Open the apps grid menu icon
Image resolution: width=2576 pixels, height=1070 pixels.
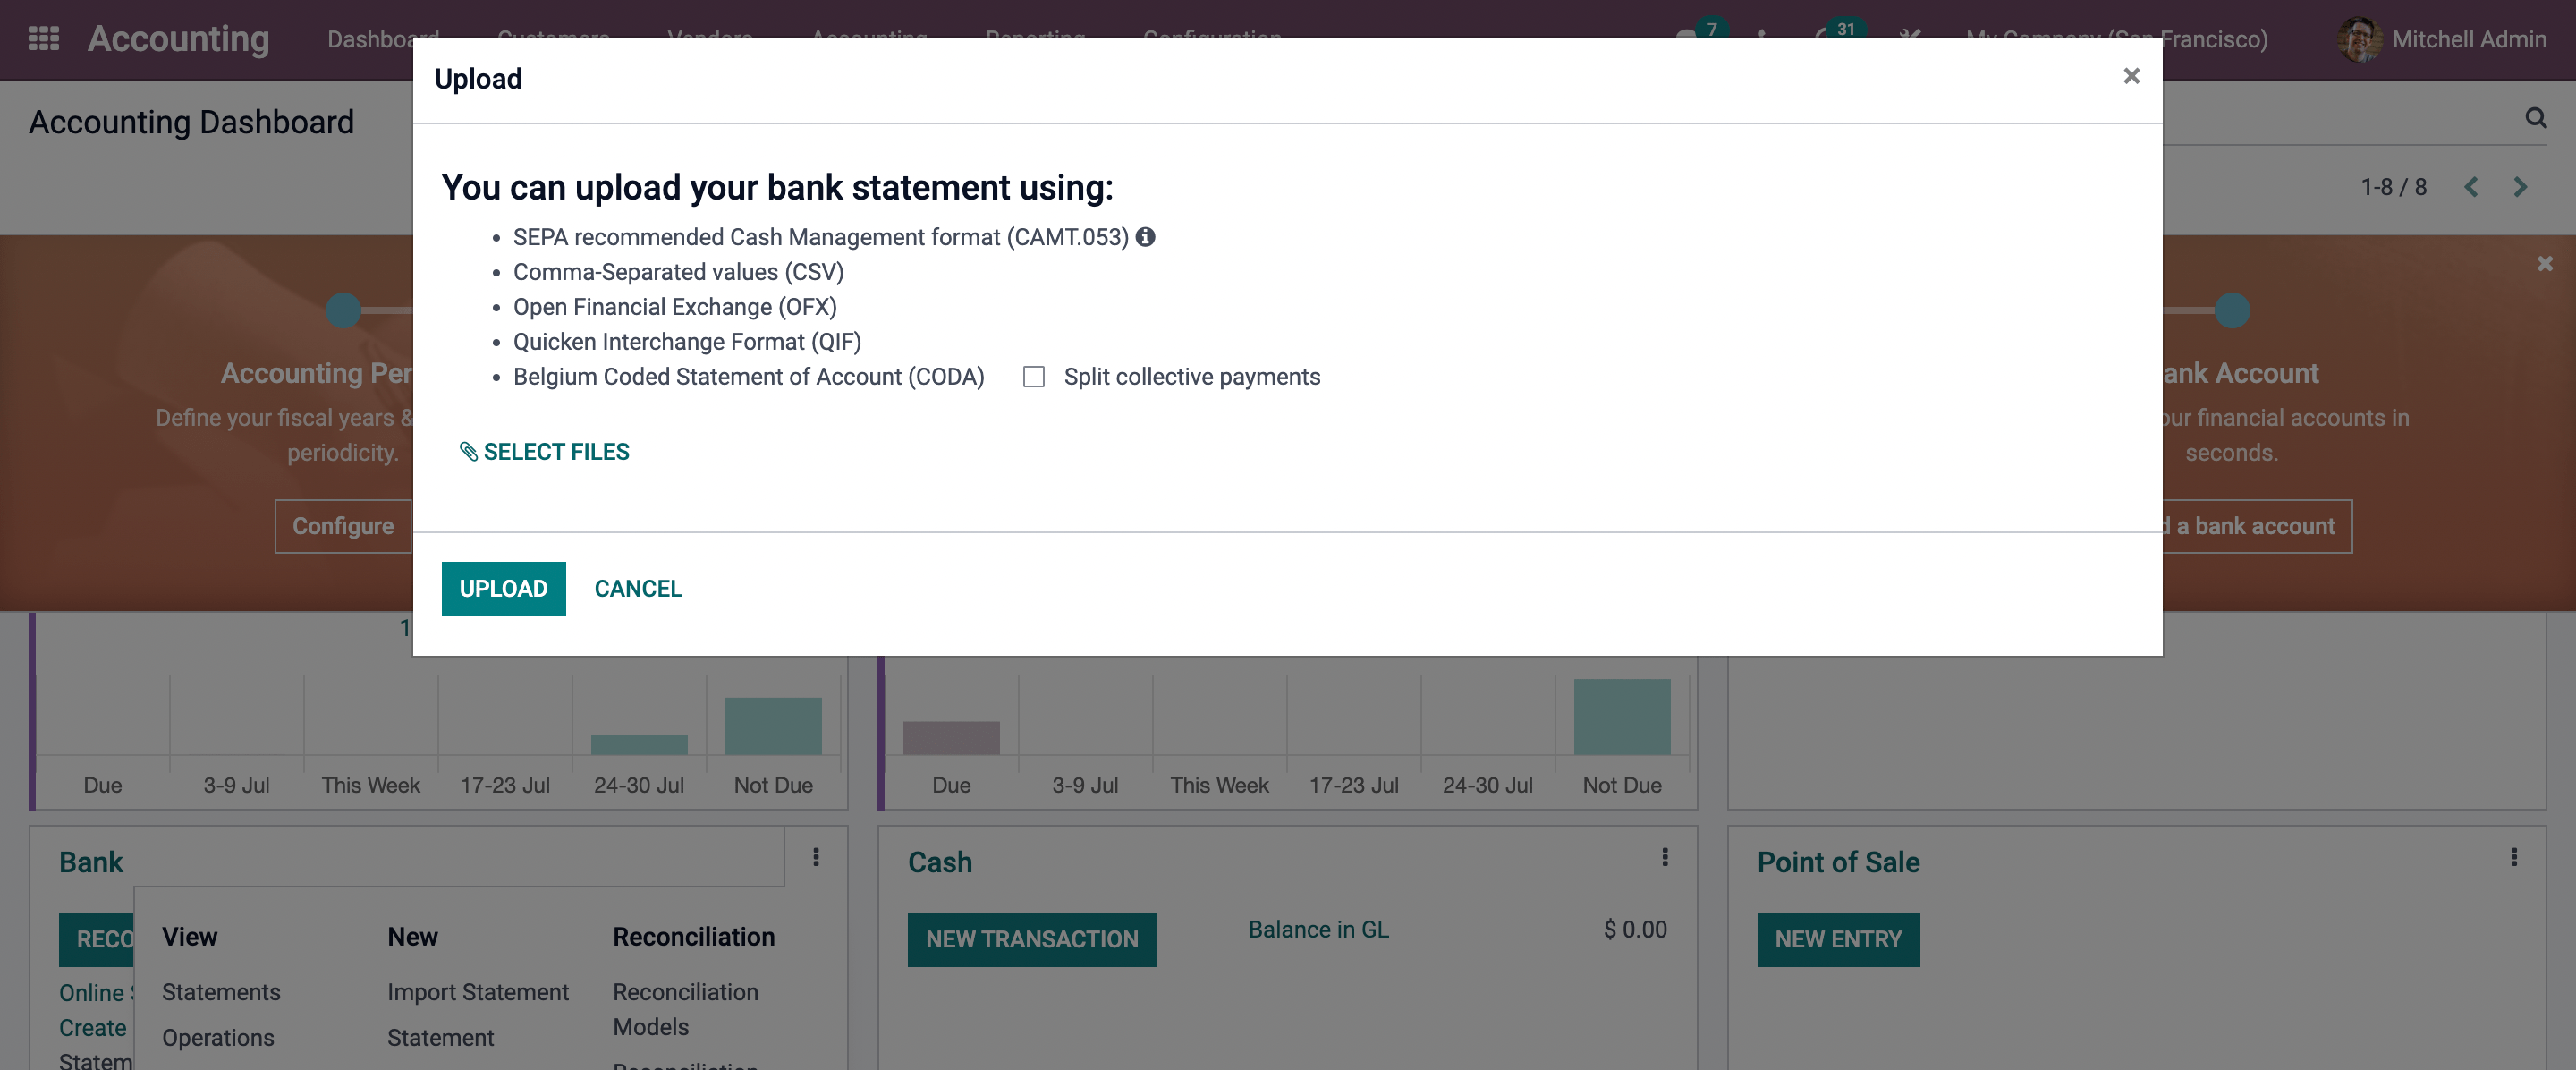click(43, 39)
